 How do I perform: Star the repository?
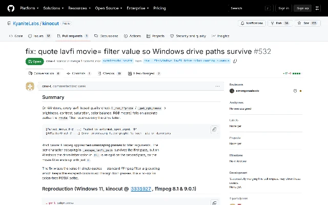[307, 23]
